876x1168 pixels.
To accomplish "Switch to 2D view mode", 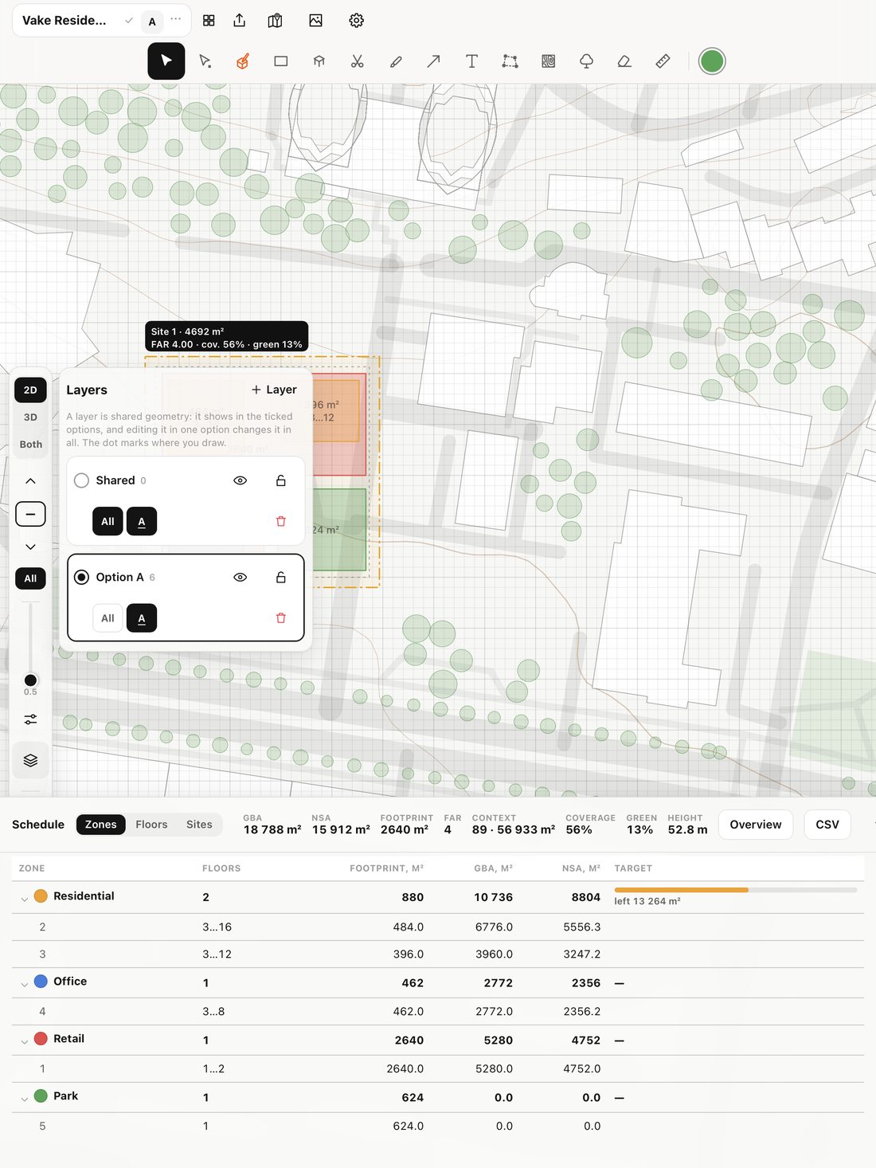I will click(30, 390).
